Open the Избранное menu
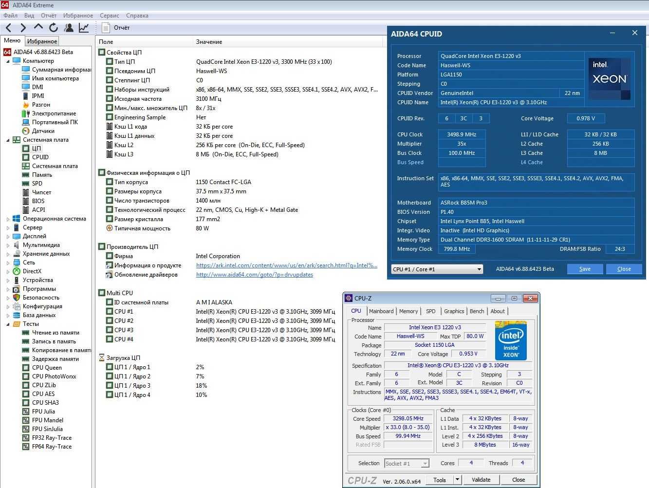Image resolution: width=649 pixels, height=488 pixels. click(78, 16)
